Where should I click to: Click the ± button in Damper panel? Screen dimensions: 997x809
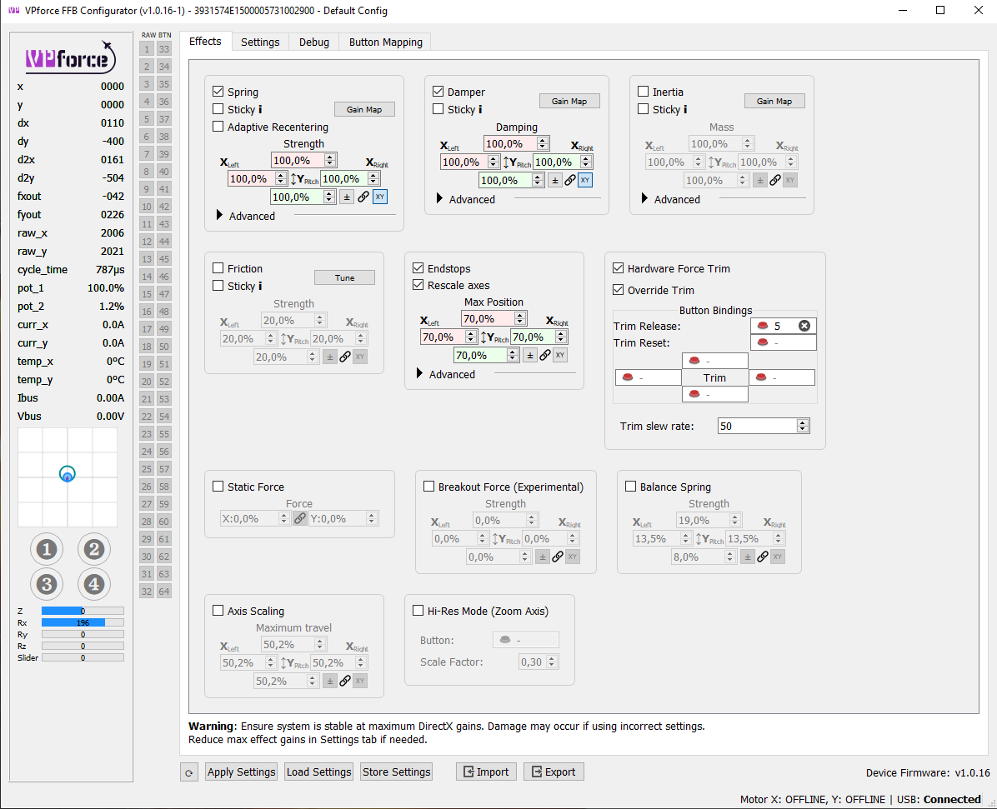click(x=554, y=180)
